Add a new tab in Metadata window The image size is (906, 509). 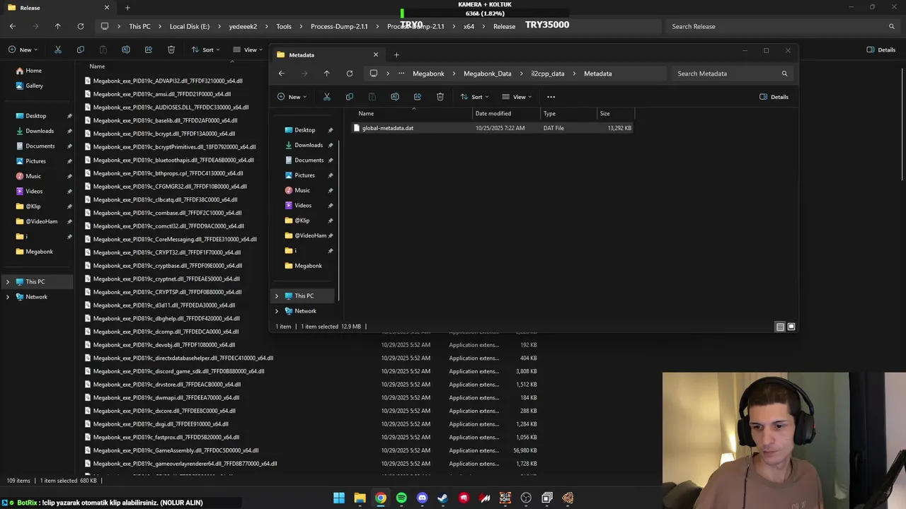pyautogui.click(x=396, y=54)
